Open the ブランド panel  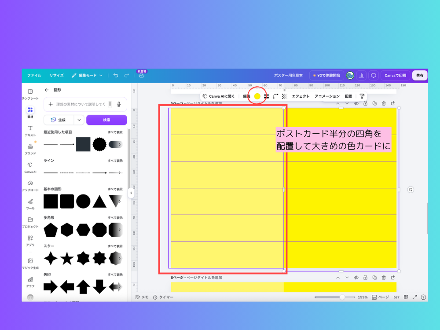coord(30,149)
